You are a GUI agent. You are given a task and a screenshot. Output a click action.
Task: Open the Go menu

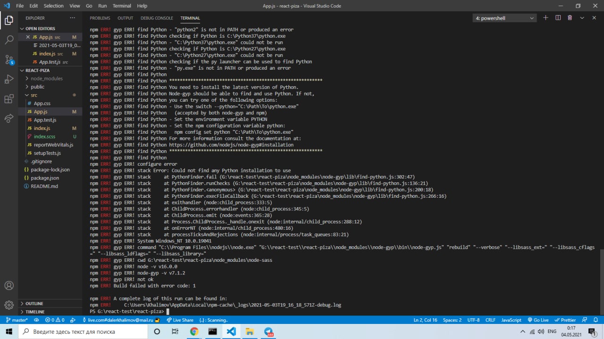click(x=89, y=6)
